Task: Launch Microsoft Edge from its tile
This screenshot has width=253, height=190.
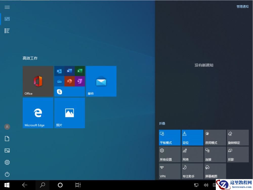Action: [38, 113]
